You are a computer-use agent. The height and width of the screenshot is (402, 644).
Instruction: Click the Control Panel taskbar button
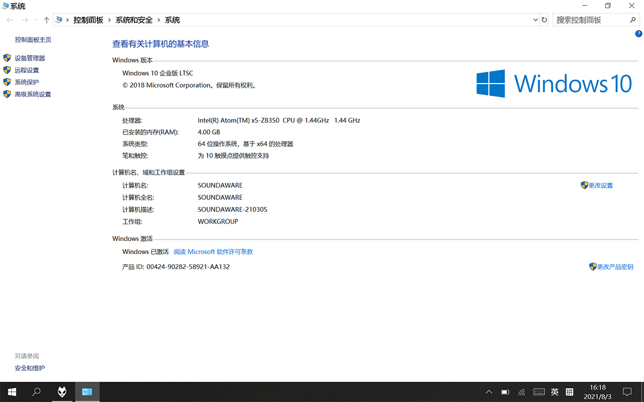point(87,392)
